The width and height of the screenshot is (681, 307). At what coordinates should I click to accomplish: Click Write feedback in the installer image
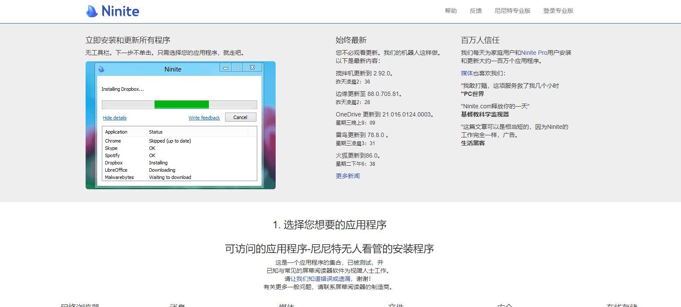[x=204, y=118]
